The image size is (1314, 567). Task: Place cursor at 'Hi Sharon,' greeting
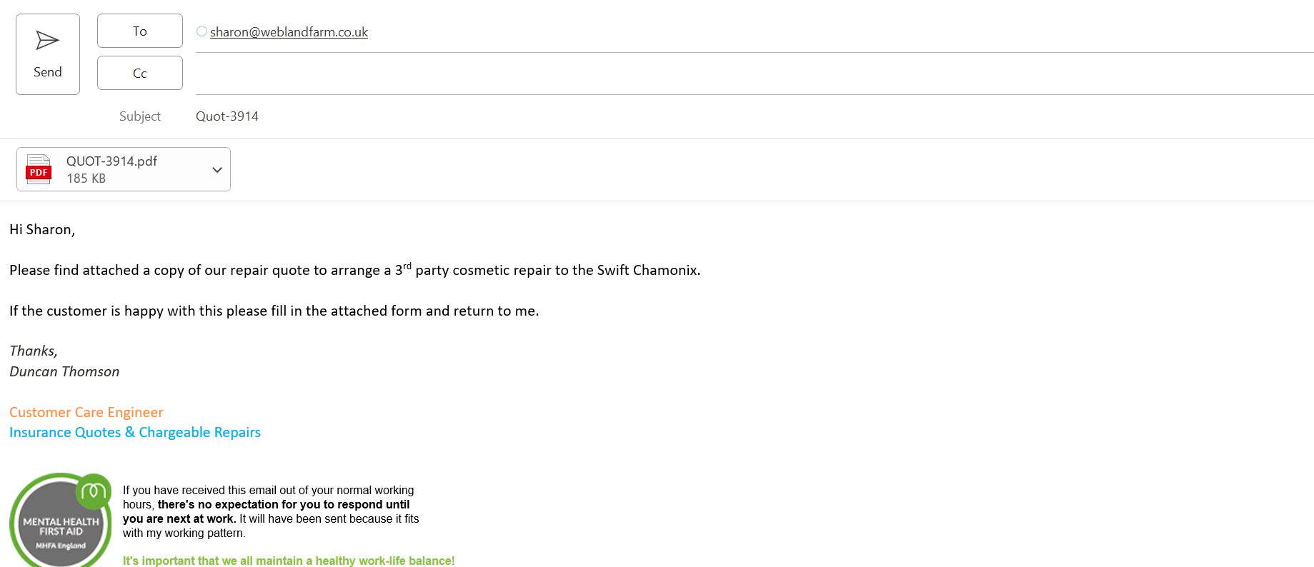pyautogui.click(x=42, y=229)
